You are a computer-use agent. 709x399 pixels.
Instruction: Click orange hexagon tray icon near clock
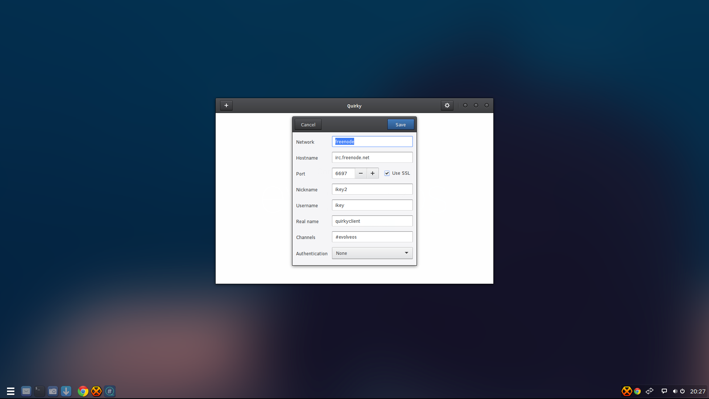[627, 391]
